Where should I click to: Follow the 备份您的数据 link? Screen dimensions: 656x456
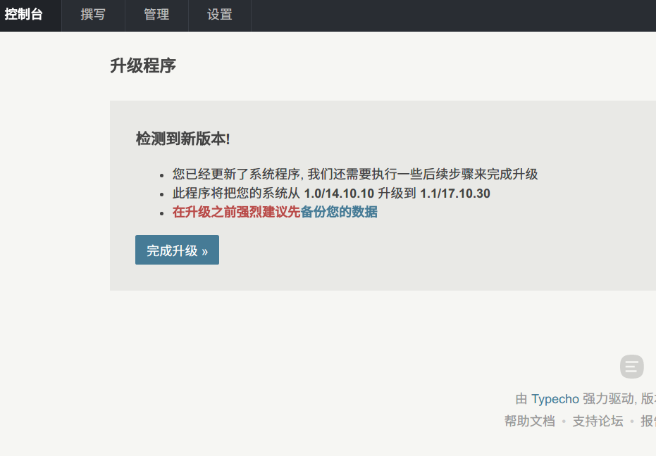pyautogui.click(x=339, y=212)
